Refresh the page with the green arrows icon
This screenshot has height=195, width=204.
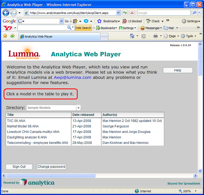click(125, 13)
